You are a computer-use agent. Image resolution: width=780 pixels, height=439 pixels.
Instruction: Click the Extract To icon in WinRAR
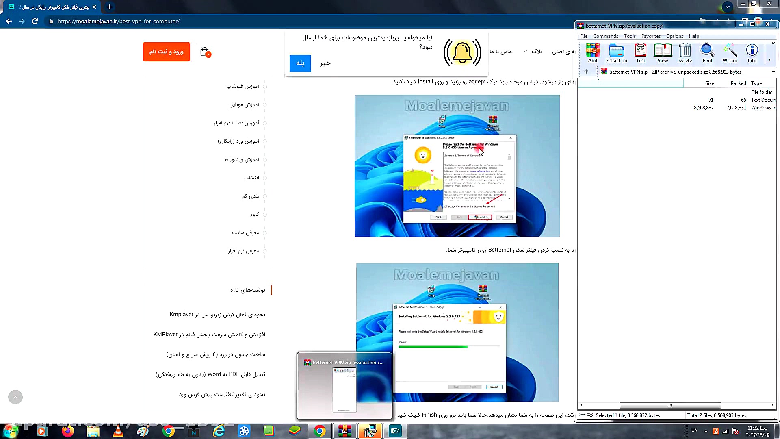point(616,53)
